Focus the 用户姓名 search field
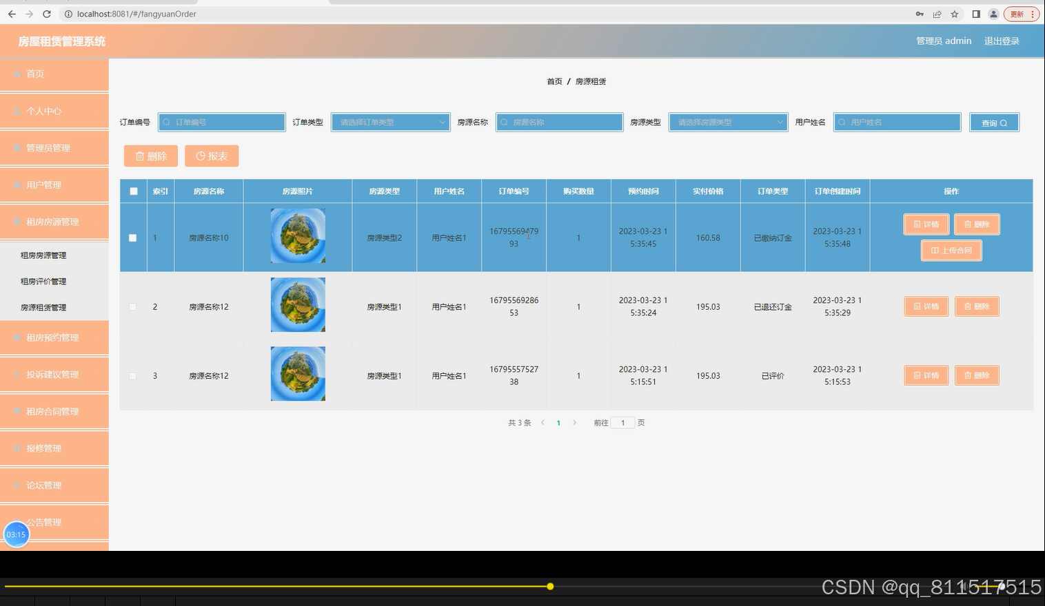This screenshot has width=1045, height=606. pos(897,122)
